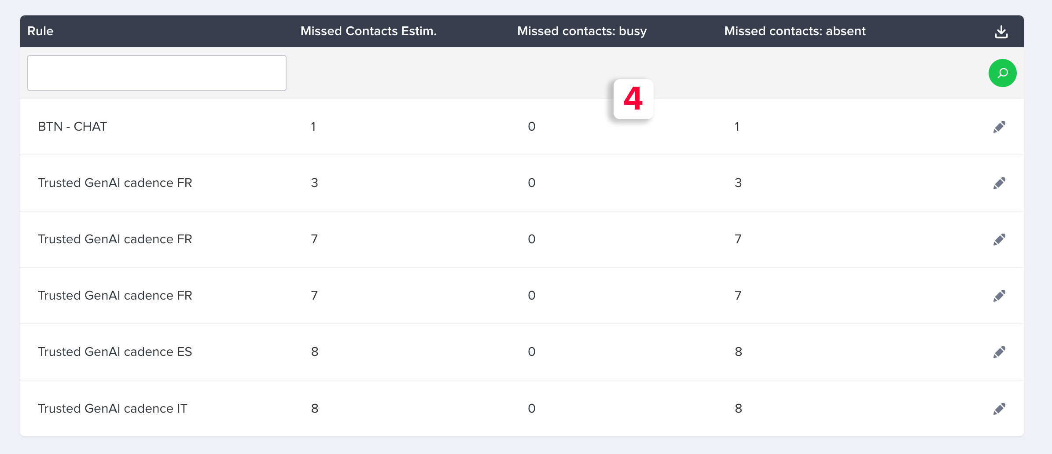1052x454 pixels.
Task: Select estimated missed contacts of cadence ES
Action: [315, 352]
